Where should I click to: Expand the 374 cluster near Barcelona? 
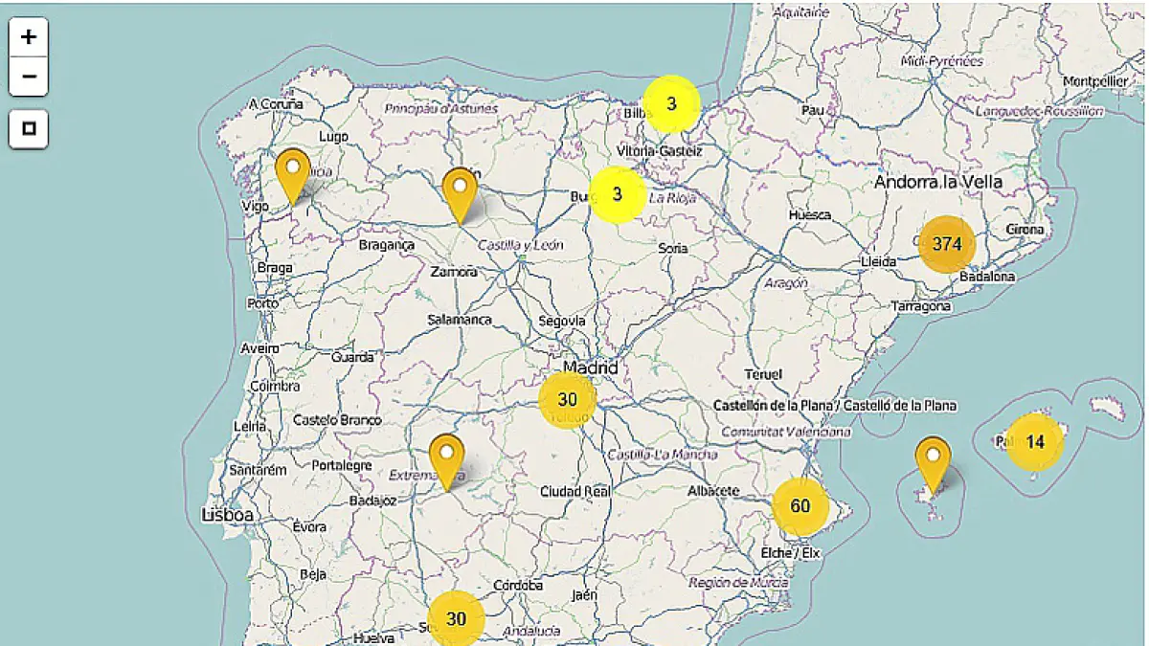947,244
